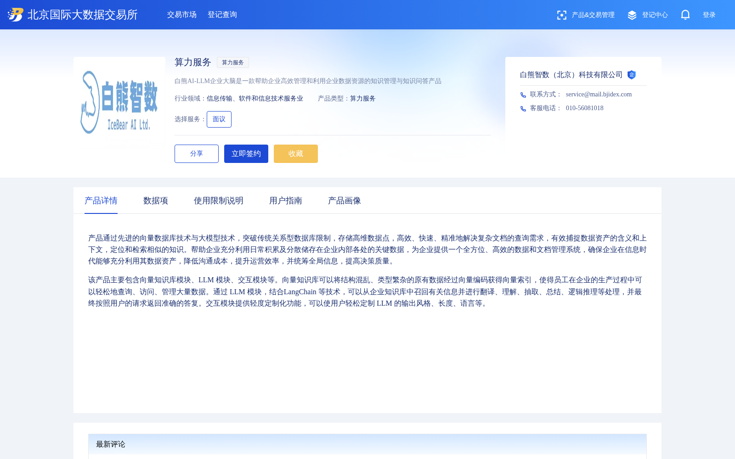Go to 产品&交易管理

(593, 15)
